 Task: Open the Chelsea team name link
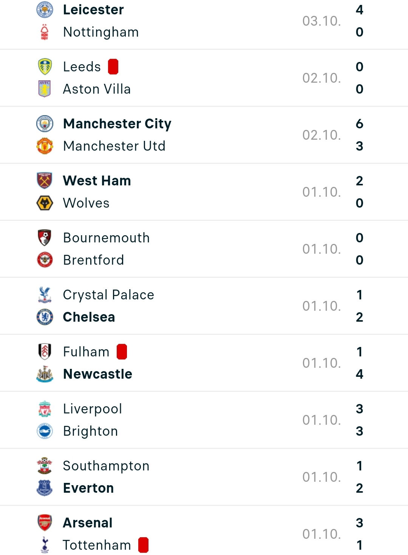tap(89, 317)
